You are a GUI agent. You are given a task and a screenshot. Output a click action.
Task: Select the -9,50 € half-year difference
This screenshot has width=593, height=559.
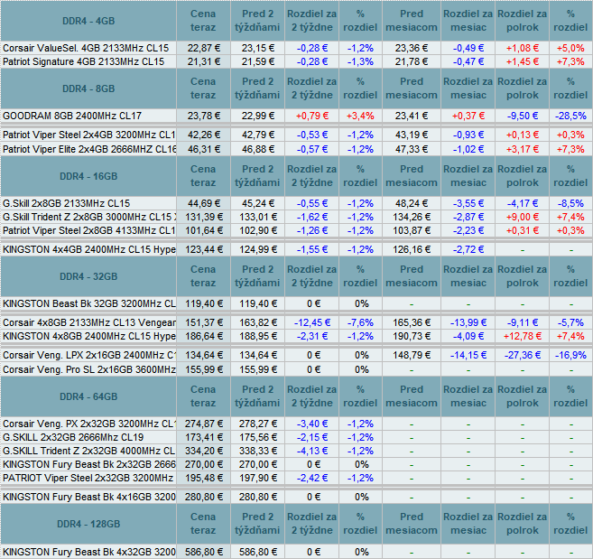pyautogui.click(x=523, y=116)
